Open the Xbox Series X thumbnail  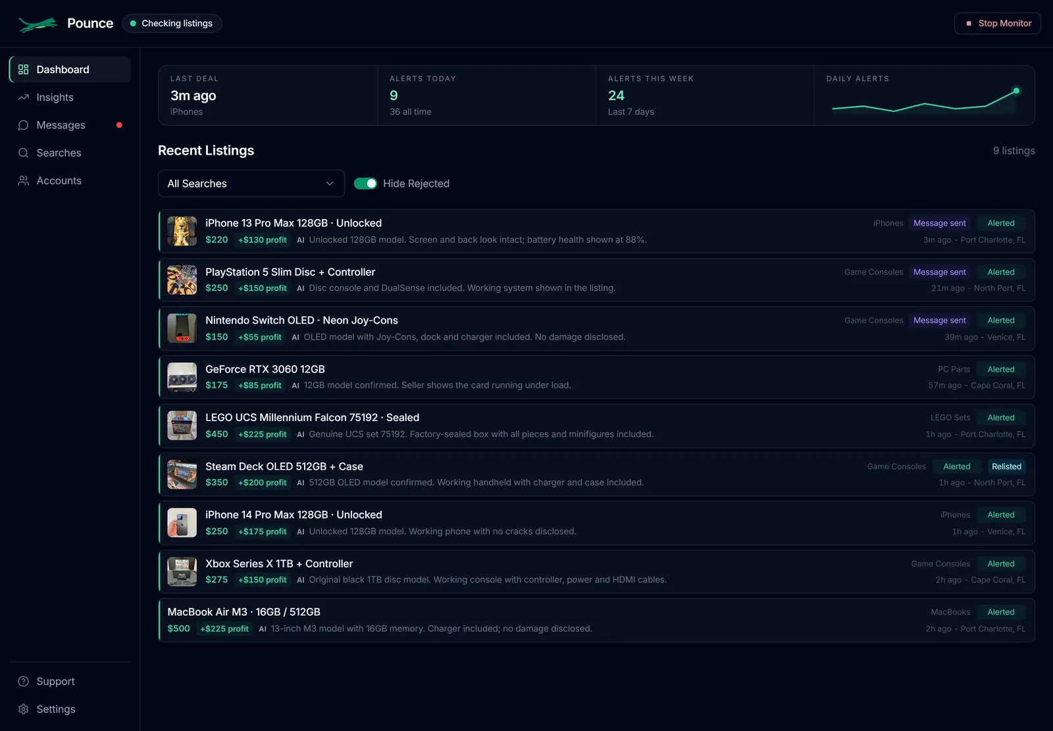pos(182,572)
